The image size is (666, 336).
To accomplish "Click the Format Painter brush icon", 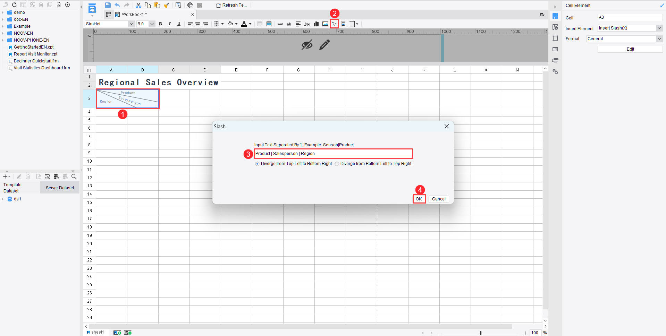I will click(167, 5).
